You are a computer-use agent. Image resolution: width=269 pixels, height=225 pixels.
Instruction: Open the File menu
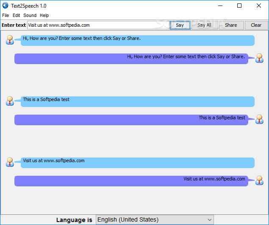pyautogui.click(x=6, y=15)
